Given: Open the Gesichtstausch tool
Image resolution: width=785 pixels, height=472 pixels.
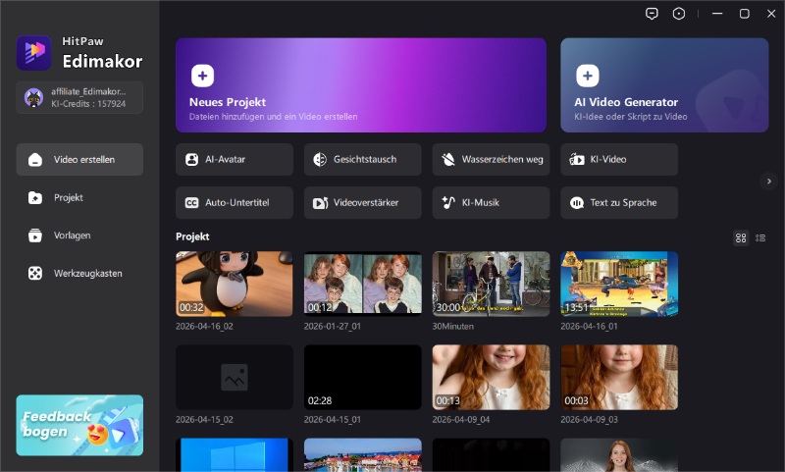Looking at the screenshot, I should tap(362, 160).
